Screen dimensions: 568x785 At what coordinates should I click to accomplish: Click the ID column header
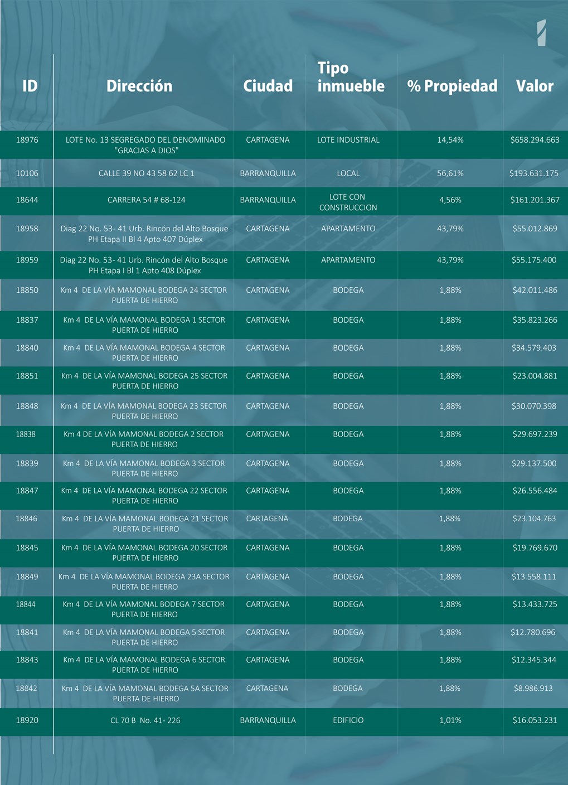(x=30, y=86)
